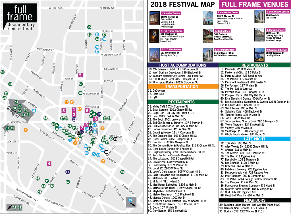This screenshot has height=214, width=291.
Task: Click blue marker 88 near W Main St
Action: coord(34,111)
